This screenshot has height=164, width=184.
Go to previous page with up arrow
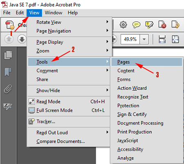click(x=9, y=39)
